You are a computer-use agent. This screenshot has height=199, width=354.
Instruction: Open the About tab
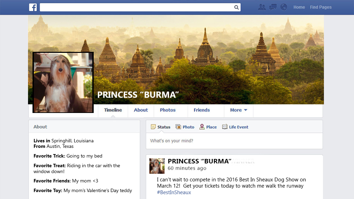[141, 110]
